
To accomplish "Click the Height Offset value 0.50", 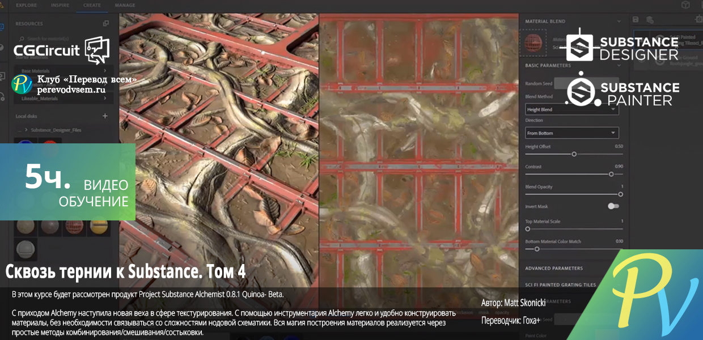I will tap(619, 146).
